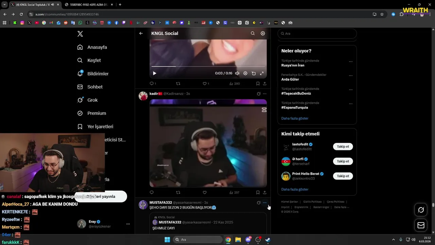Screen dimensions: 435x245
Task: View analytics showing 257 views
Action: [x=234, y=192]
